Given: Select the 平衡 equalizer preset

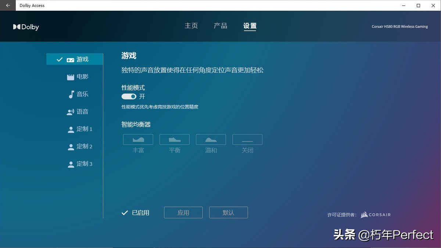Looking at the screenshot, I should coord(174,139).
